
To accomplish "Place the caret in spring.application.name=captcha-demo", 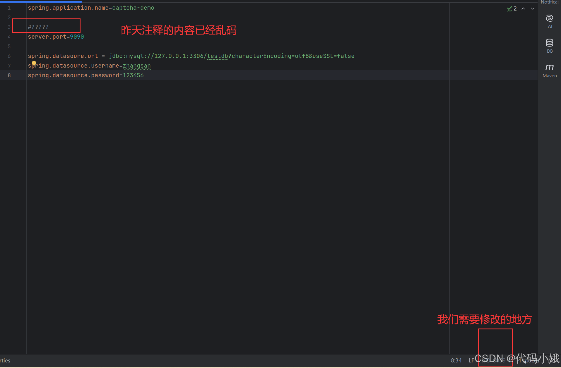I will click(x=91, y=8).
